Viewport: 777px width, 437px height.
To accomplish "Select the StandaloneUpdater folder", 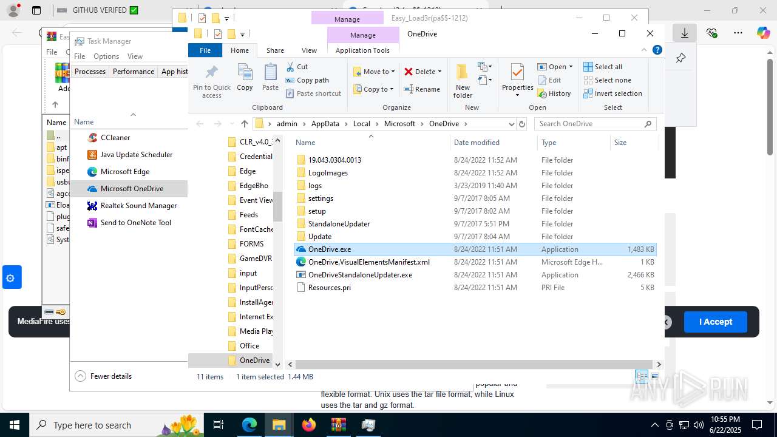I will 475,224.
